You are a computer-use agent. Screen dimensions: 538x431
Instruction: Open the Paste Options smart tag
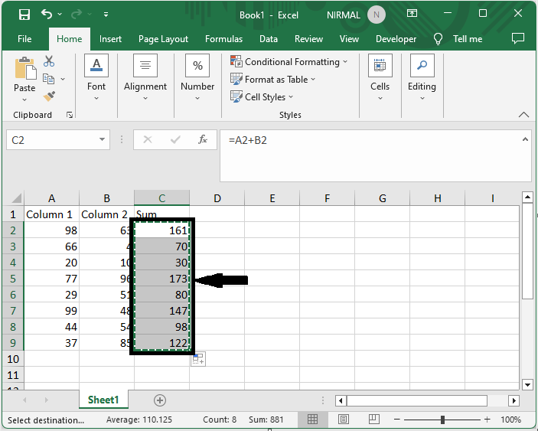coord(198,359)
